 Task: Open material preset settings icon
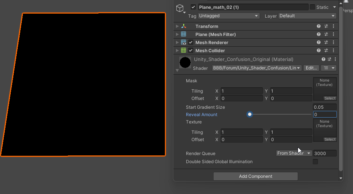tap(329, 59)
